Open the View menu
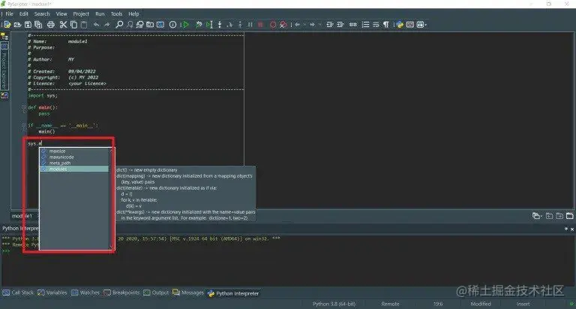 click(x=61, y=14)
